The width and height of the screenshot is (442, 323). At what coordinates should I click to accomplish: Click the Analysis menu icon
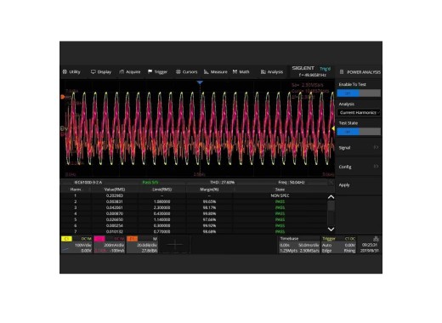coord(263,72)
